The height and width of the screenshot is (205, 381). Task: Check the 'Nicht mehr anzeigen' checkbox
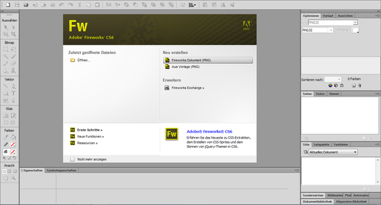coord(72,159)
